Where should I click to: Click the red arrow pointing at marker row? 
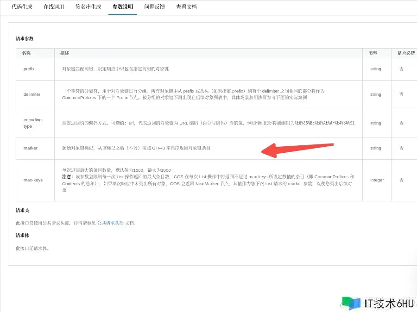tap(297, 149)
